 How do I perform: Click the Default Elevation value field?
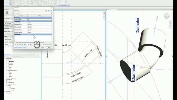[x=40, y=19]
